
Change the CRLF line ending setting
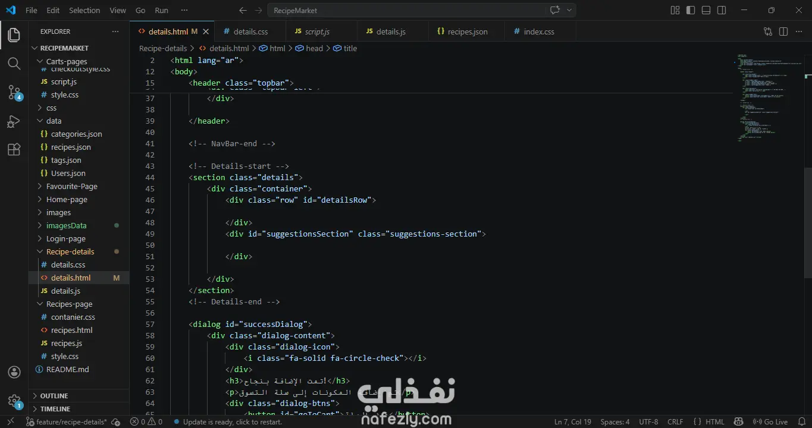point(675,422)
